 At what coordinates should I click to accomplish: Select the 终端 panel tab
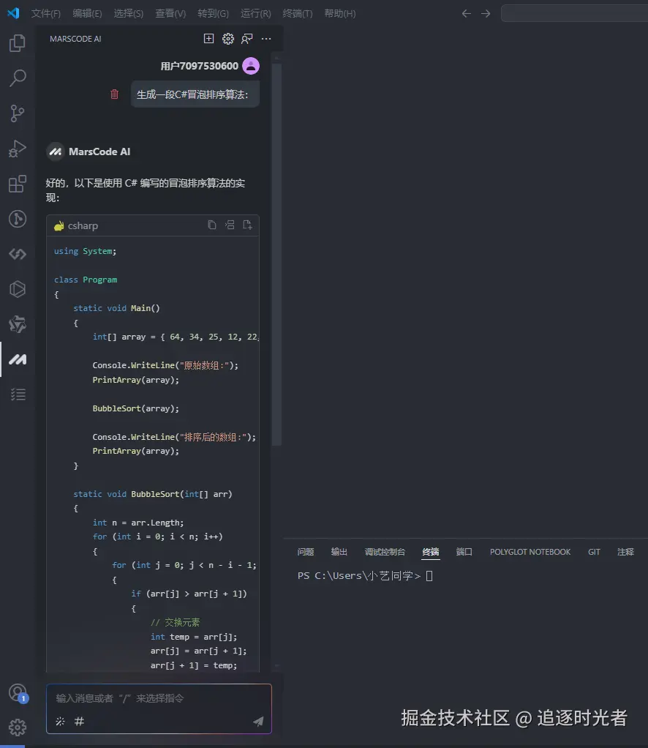coord(431,552)
